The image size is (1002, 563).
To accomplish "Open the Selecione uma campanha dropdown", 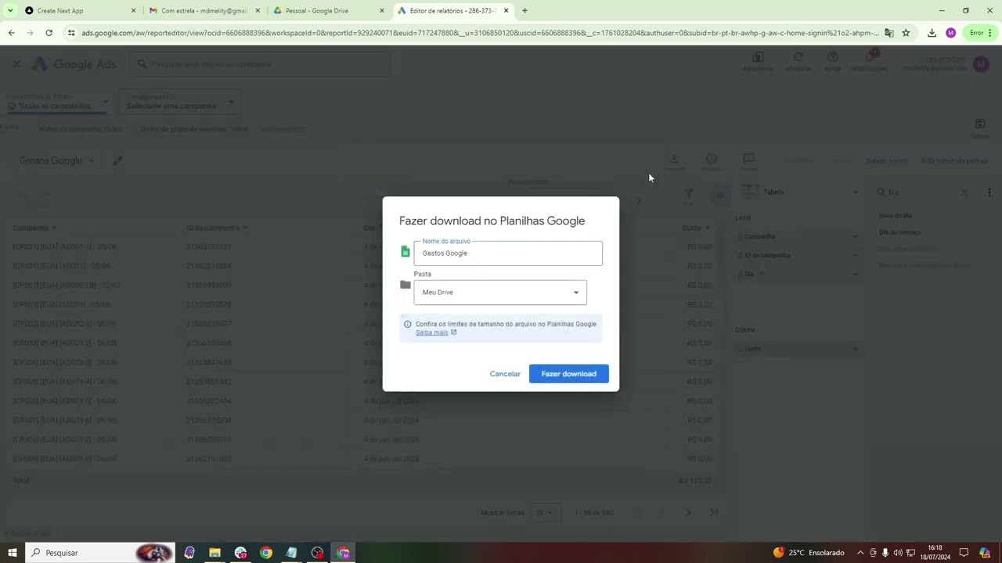I will pos(180,102).
